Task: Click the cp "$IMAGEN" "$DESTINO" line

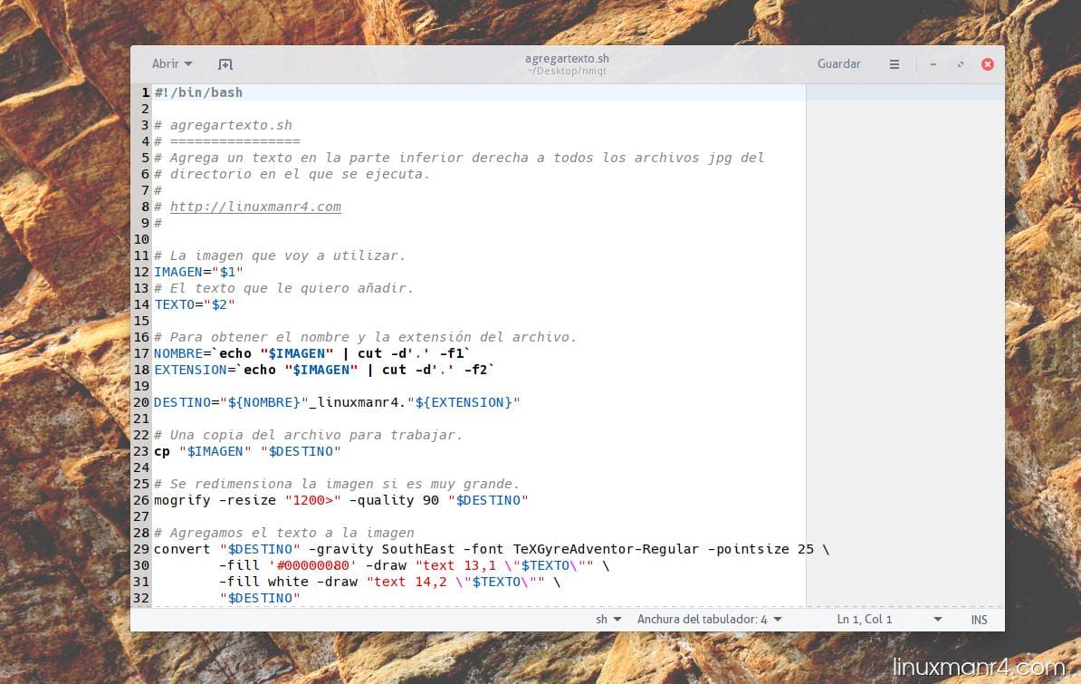Action: (x=247, y=451)
